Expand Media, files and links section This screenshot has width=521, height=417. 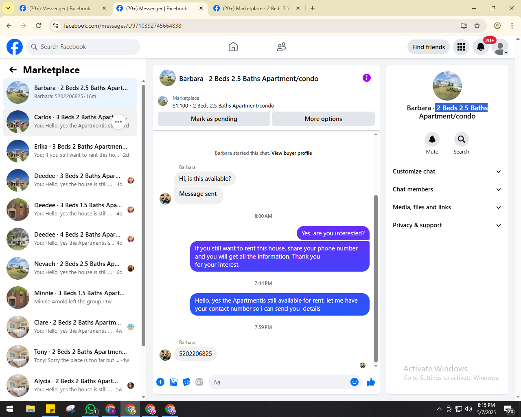tap(447, 207)
